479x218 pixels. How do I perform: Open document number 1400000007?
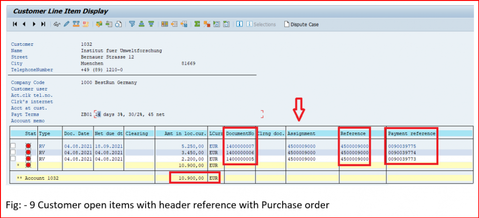[240, 147]
